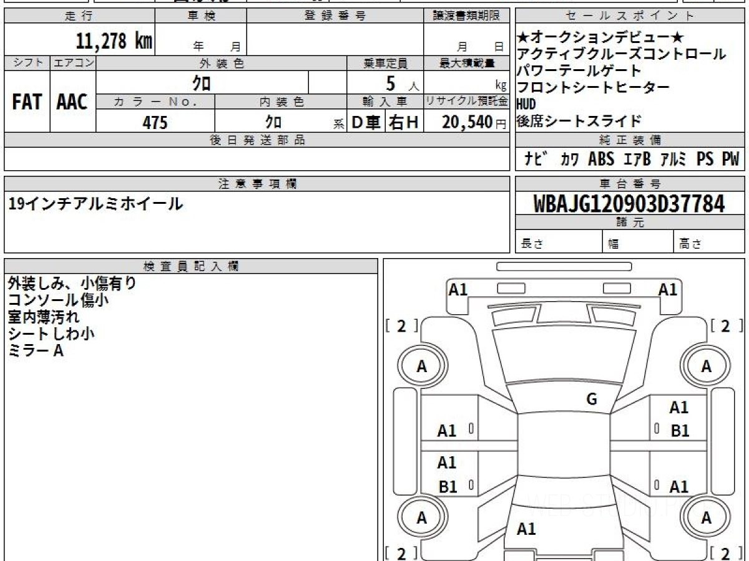This screenshot has width=749, height=561.
Task: Click the ★オークションデビュー★ sales point
Action: coord(602,38)
